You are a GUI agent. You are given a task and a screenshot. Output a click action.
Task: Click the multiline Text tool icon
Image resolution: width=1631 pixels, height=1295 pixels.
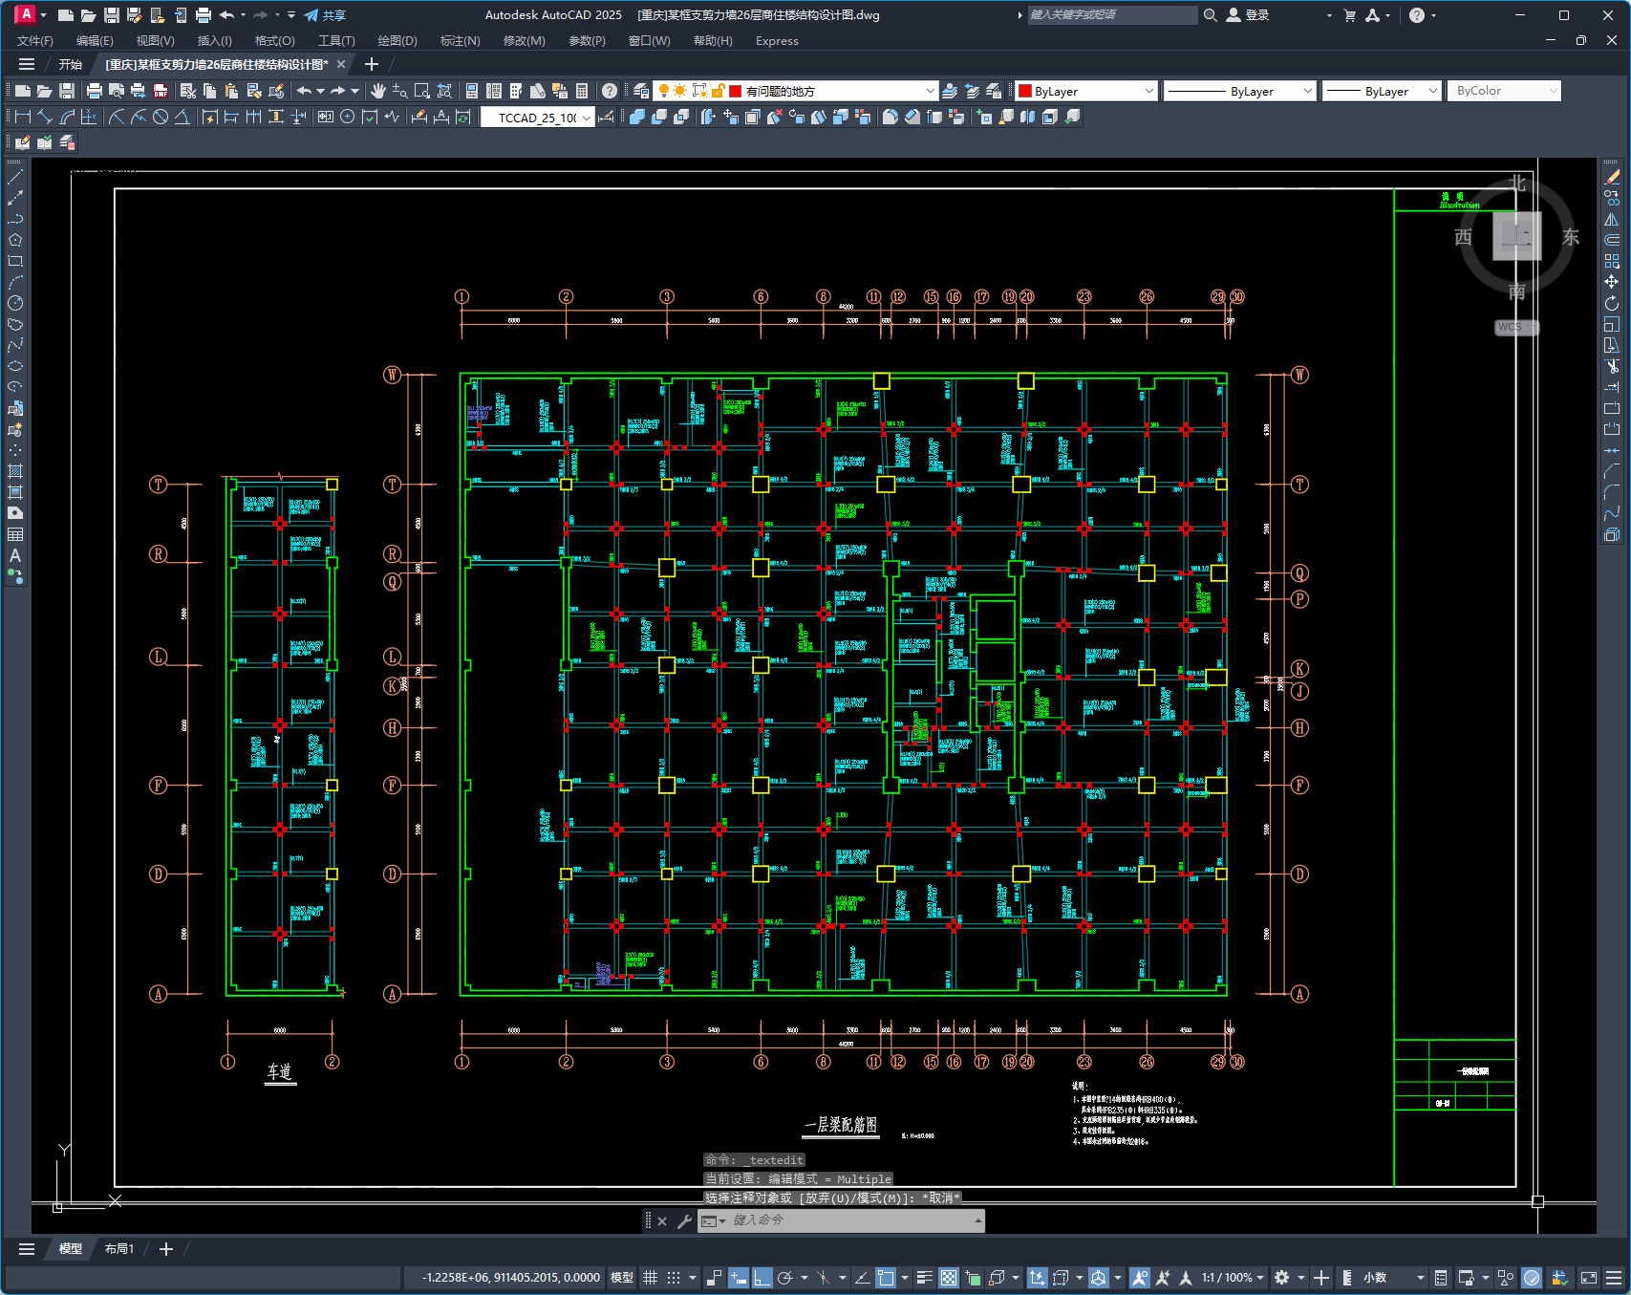[x=15, y=555]
